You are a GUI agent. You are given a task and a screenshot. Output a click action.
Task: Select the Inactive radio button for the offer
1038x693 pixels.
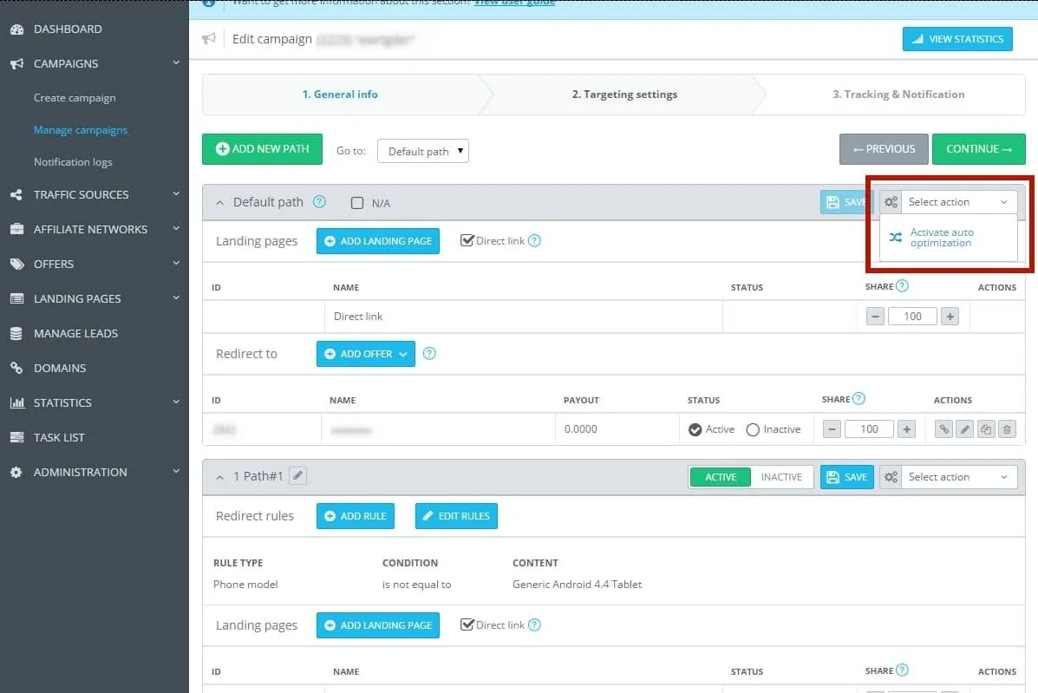pyautogui.click(x=753, y=428)
